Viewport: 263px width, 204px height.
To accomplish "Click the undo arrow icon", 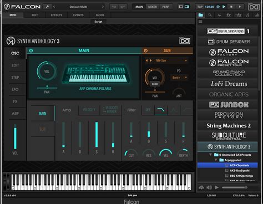I will (114, 7).
